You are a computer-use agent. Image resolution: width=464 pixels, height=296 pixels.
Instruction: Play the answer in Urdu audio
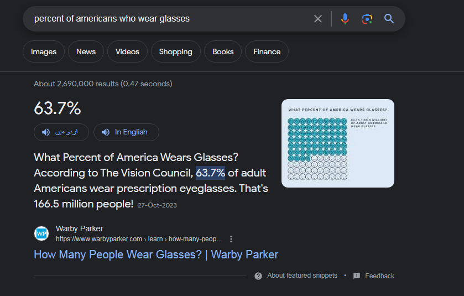click(61, 132)
